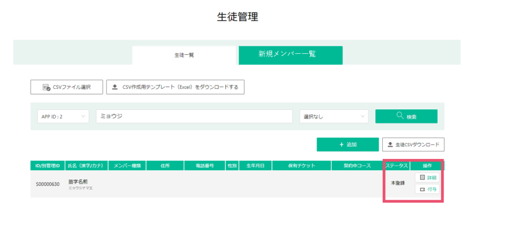Click the download icon on the template button

coord(115,87)
